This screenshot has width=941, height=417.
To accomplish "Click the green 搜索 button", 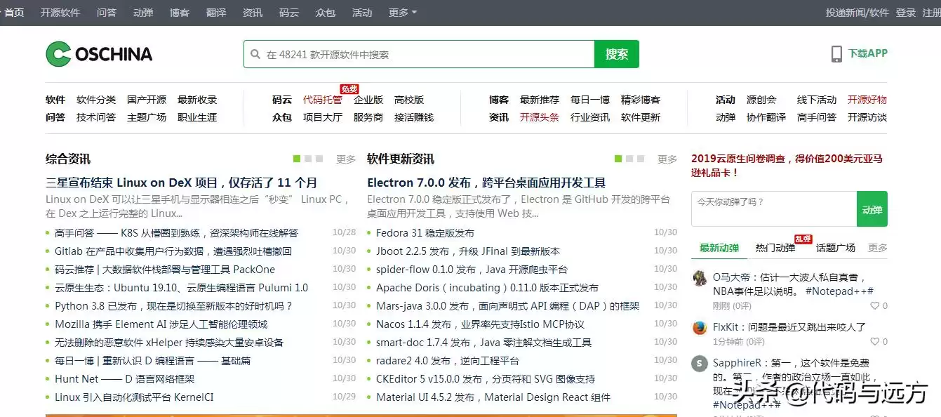I will 616,53.
